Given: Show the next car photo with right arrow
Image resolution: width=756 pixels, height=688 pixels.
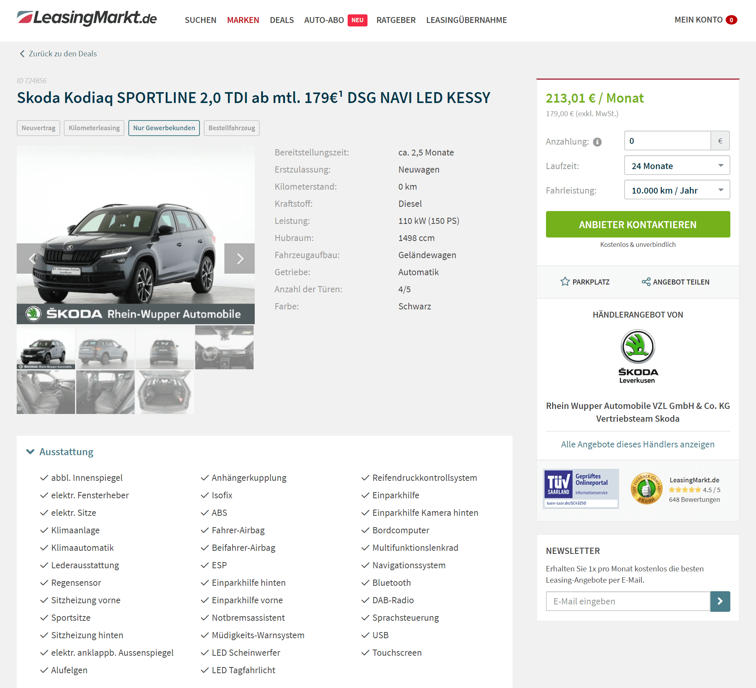Looking at the screenshot, I should click(x=240, y=258).
